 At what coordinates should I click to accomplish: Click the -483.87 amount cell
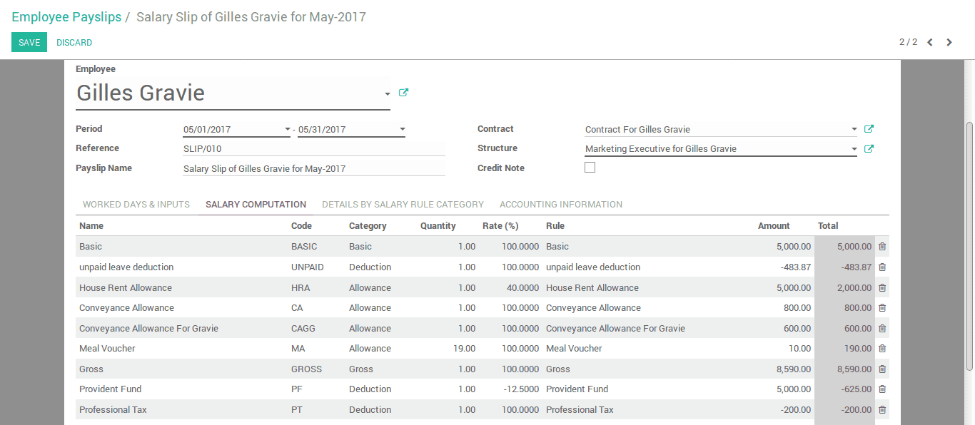coord(796,267)
